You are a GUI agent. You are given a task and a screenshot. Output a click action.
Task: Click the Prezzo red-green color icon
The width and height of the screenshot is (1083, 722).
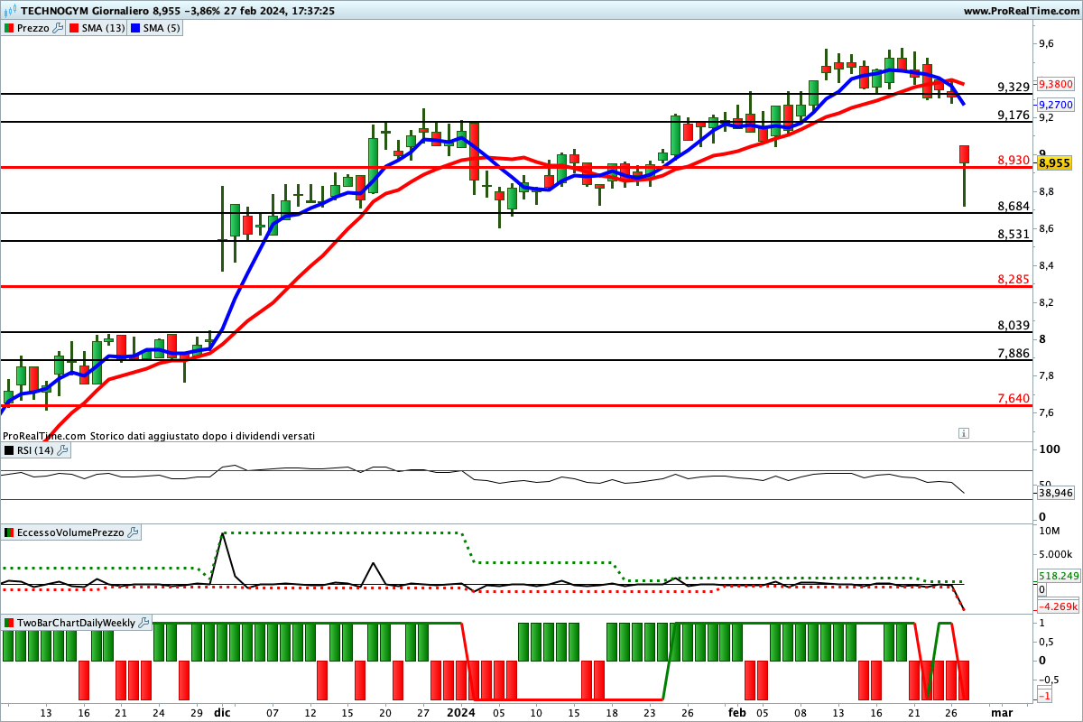point(9,28)
